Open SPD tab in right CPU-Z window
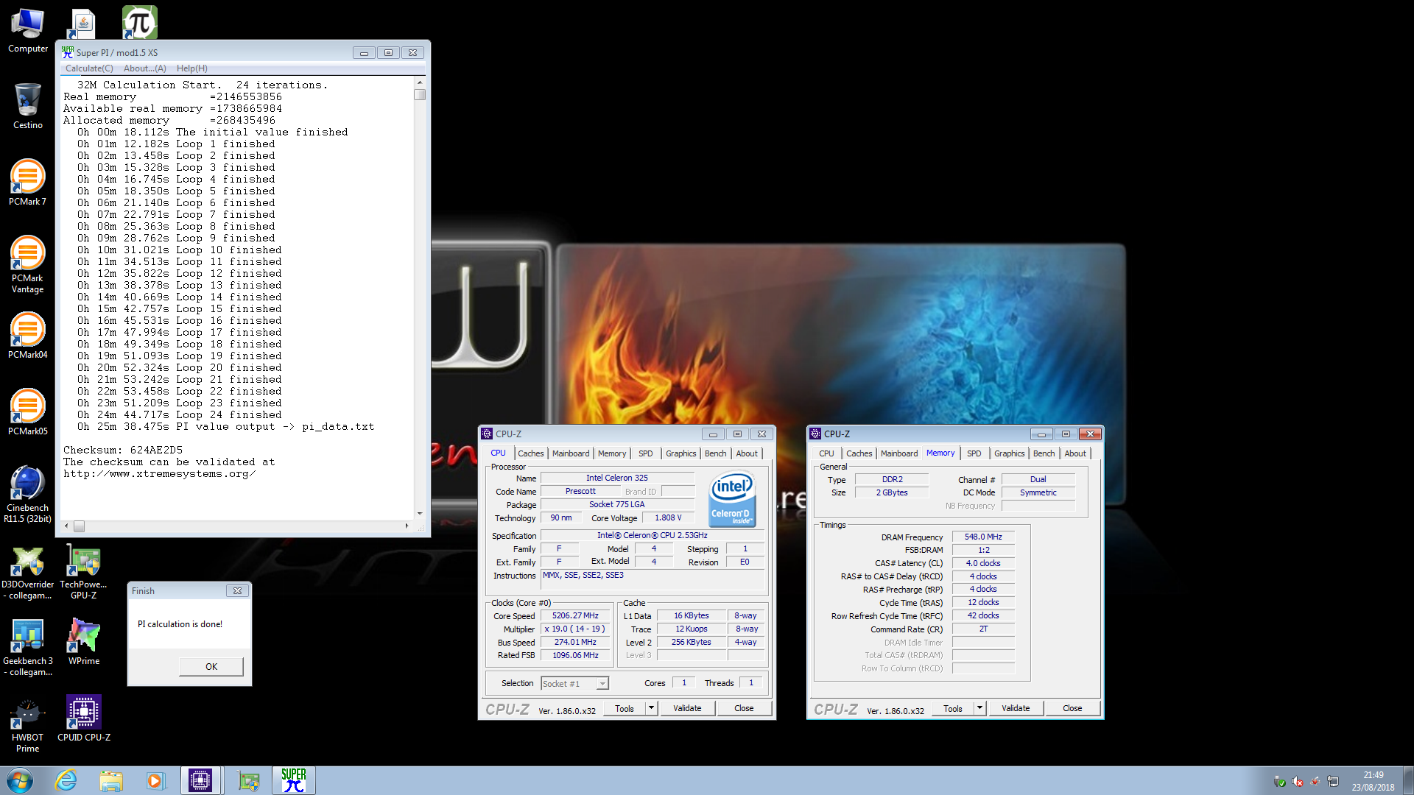This screenshot has width=1414, height=795. click(974, 453)
